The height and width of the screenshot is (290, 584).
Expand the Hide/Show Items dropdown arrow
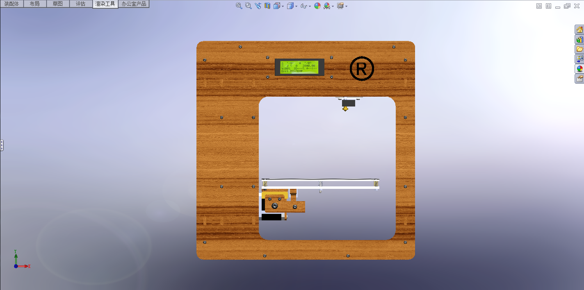(x=310, y=6)
